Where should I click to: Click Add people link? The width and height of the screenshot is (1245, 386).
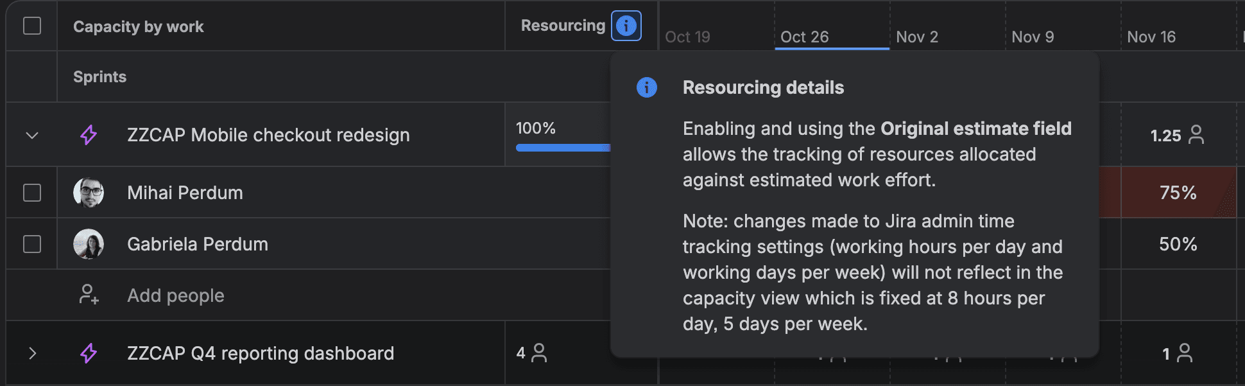pos(176,295)
